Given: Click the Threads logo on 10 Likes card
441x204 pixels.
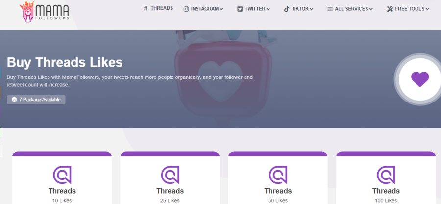Looking at the screenshot, I should (62, 175).
